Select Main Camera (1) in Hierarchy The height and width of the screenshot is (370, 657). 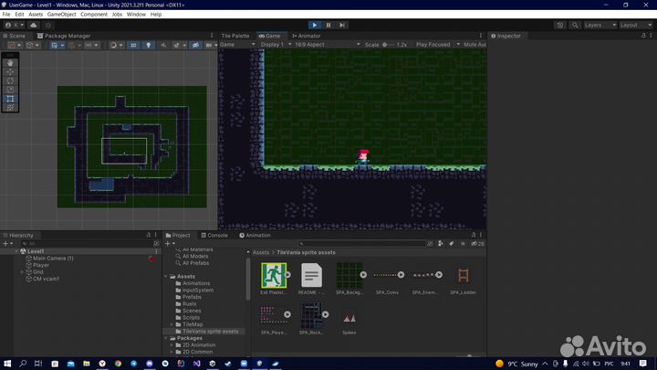point(53,259)
